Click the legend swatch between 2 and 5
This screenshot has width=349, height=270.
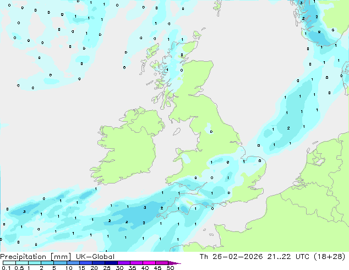[47, 263]
